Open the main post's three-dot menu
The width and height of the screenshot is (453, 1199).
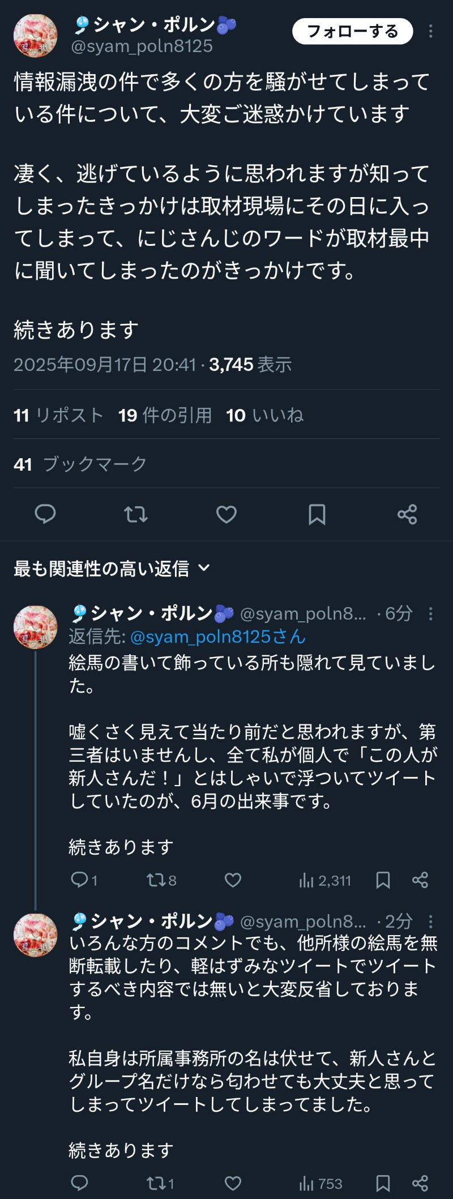(431, 32)
